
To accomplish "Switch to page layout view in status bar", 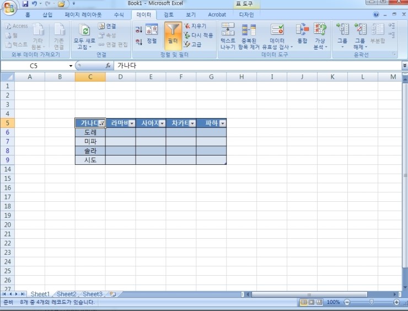I will click(x=312, y=303).
